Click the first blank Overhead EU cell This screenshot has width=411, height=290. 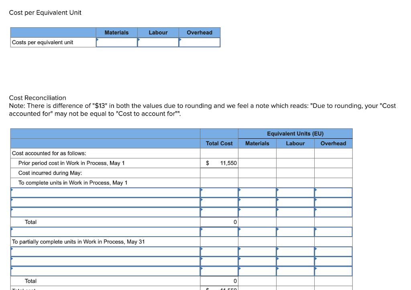[333, 192]
